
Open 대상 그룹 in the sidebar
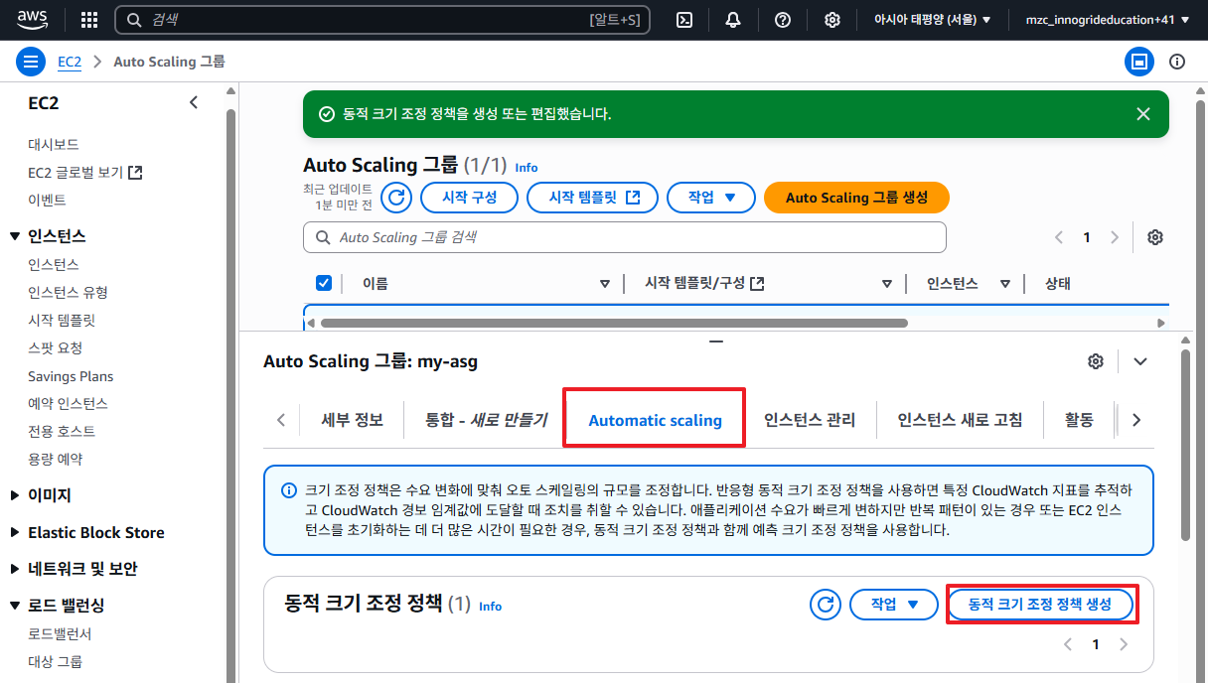click(x=56, y=662)
